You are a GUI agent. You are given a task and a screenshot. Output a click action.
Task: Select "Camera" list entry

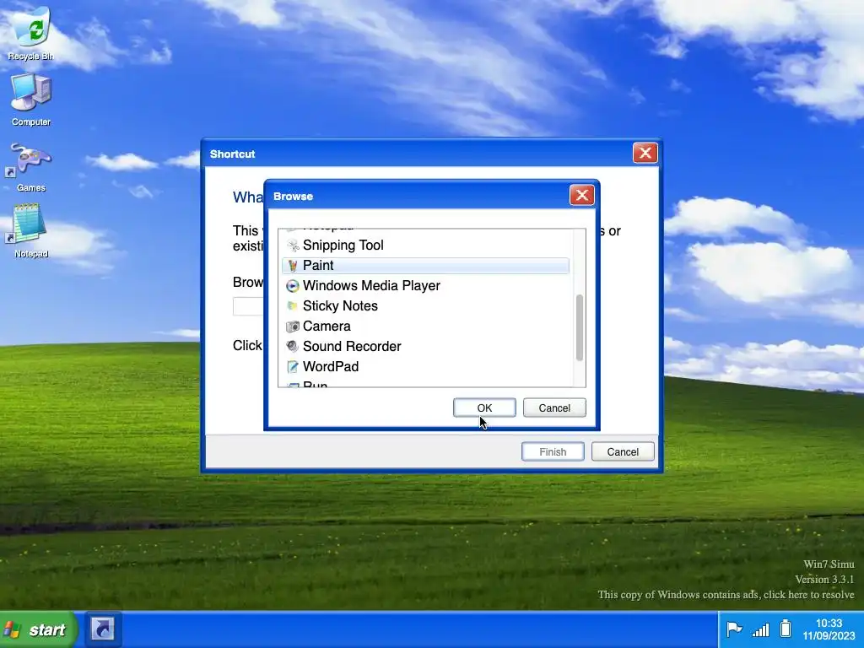pos(425,327)
